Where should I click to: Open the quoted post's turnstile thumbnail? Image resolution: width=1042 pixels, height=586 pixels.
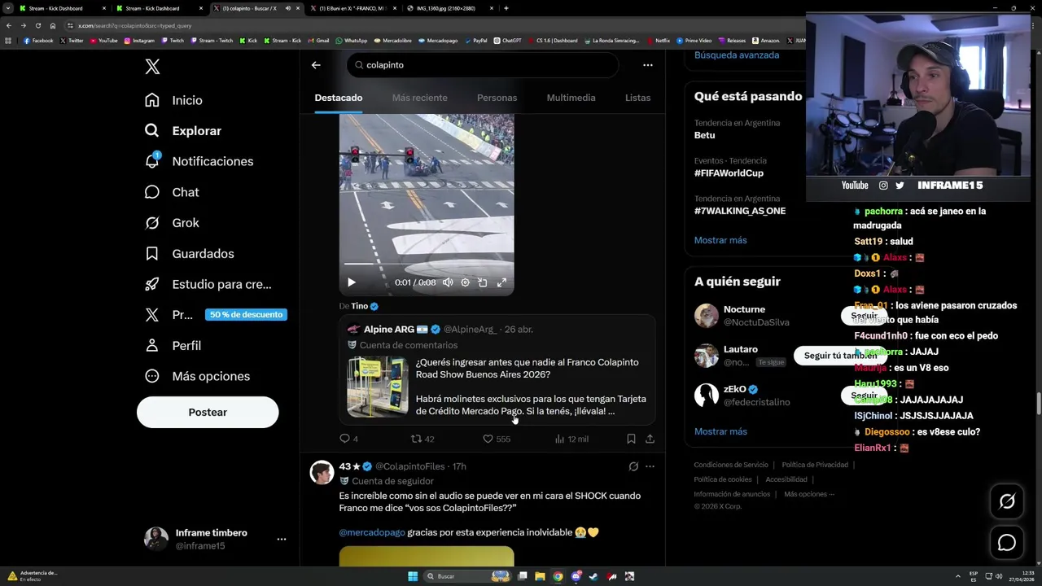pyautogui.click(x=378, y=387)
